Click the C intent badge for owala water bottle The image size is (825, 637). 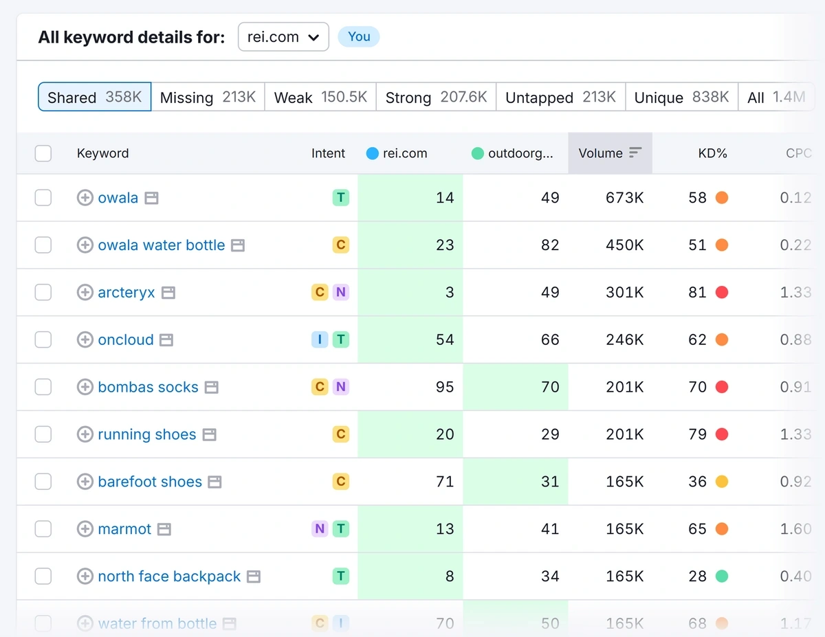340,245
